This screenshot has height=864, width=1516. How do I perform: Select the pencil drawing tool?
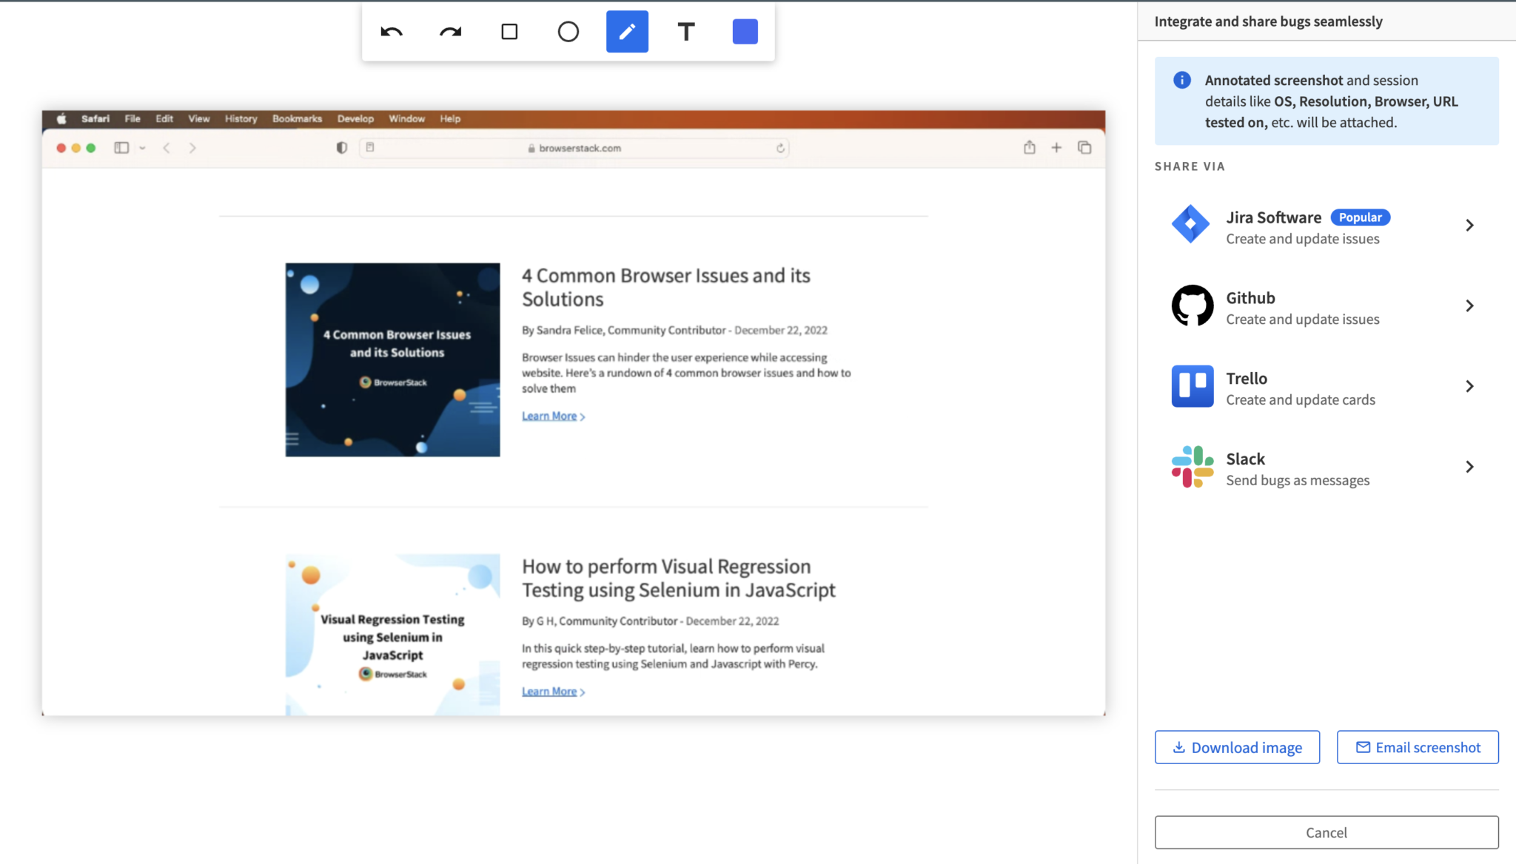pyautogui.click(x=627, y=32)
